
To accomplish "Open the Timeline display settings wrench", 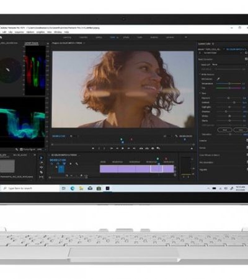I will pos(77,164).
